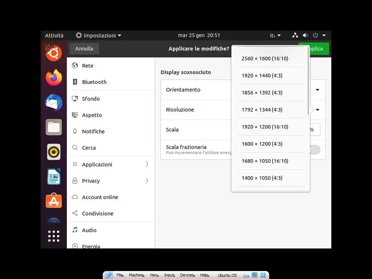The height and width of the screenshot is (279, 372).
Task: Open the system menu arrow
Action: (324, 35)
